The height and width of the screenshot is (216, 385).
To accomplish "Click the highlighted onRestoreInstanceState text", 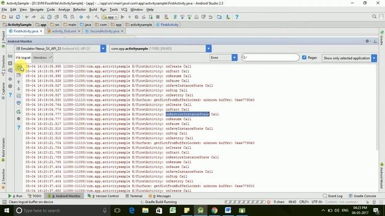I will click(x=187, y=114).
